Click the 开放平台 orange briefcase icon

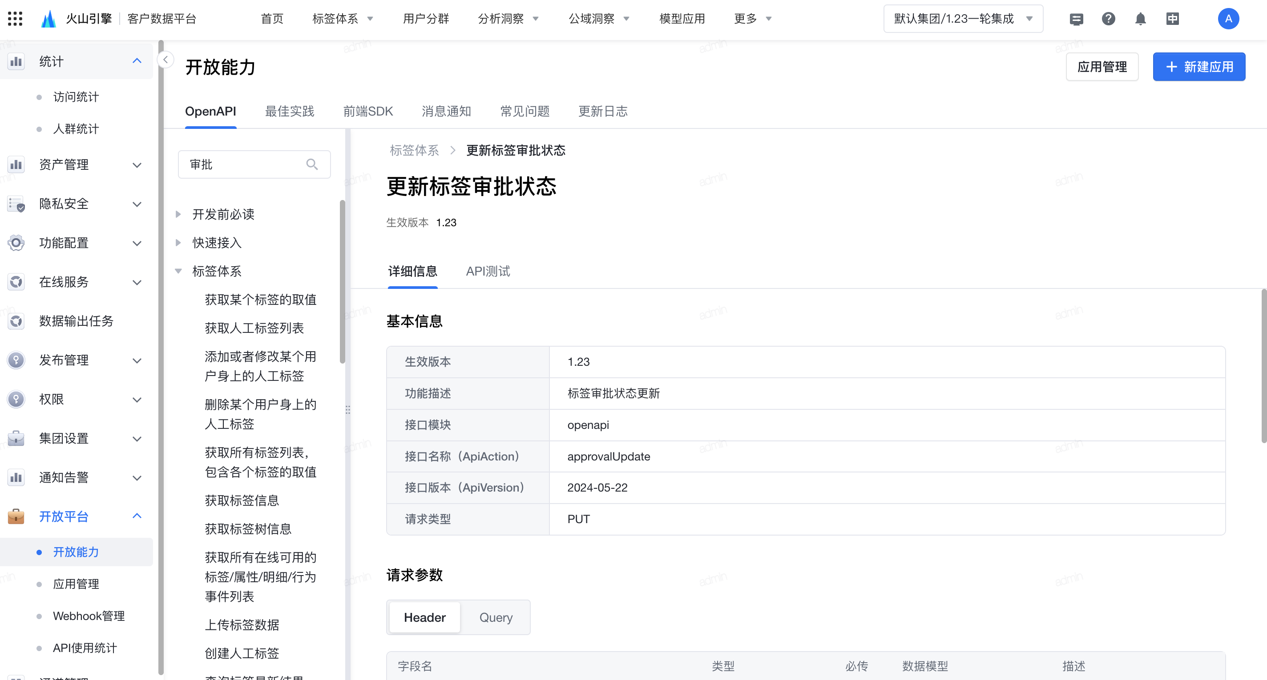(x=16, y=516)
